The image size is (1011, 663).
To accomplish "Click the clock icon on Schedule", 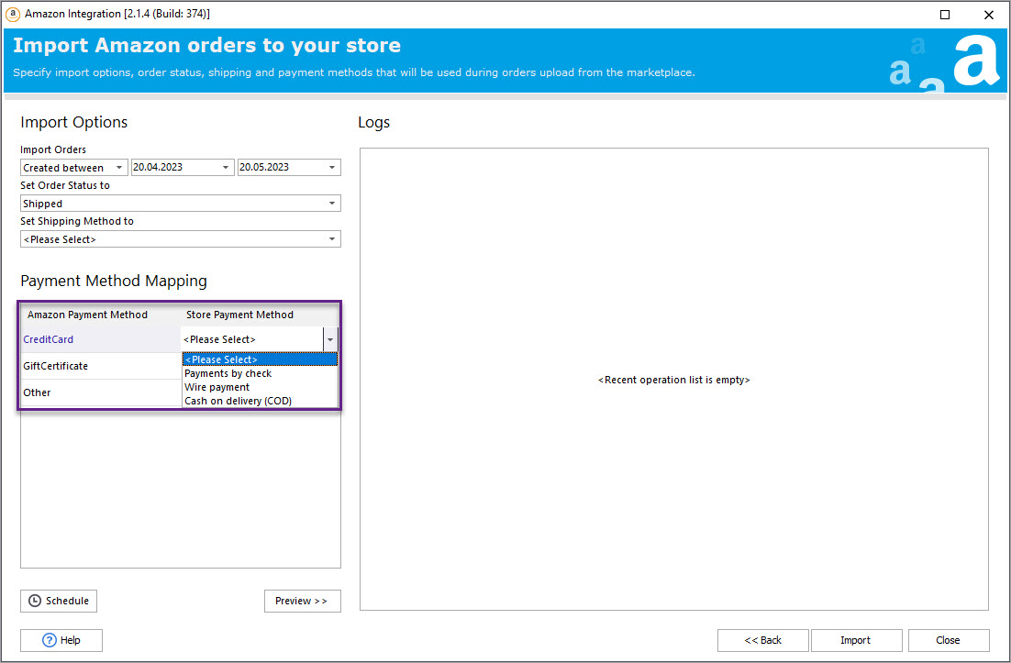I will (35, 601).
